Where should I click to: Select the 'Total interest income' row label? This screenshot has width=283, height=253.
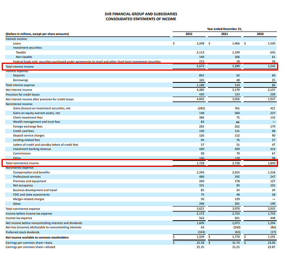pyautogui.click(x=19, y=67)
